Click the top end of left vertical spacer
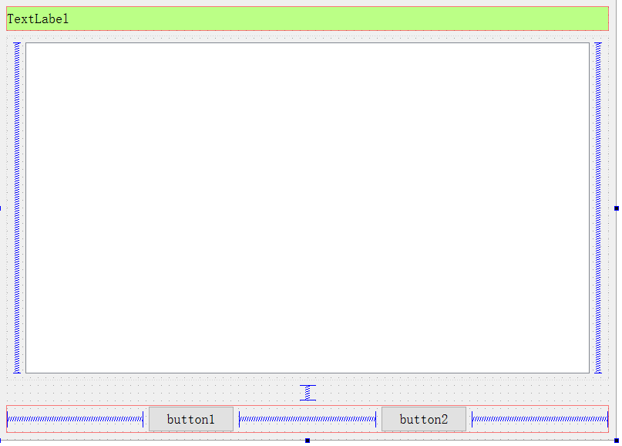 (17, 45)
